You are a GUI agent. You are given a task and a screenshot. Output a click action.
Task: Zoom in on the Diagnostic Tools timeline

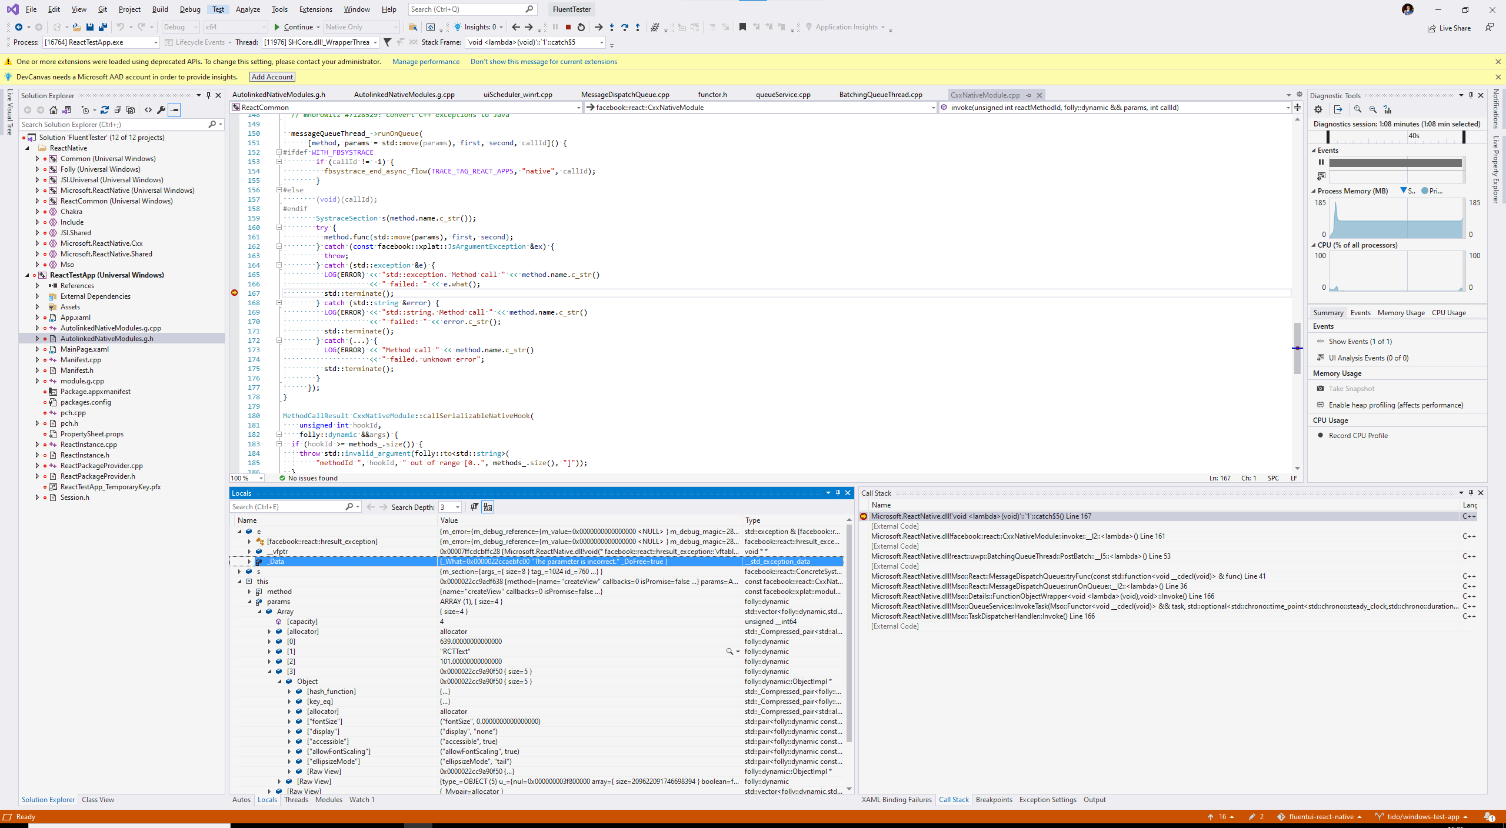[x=1357, y=109]
